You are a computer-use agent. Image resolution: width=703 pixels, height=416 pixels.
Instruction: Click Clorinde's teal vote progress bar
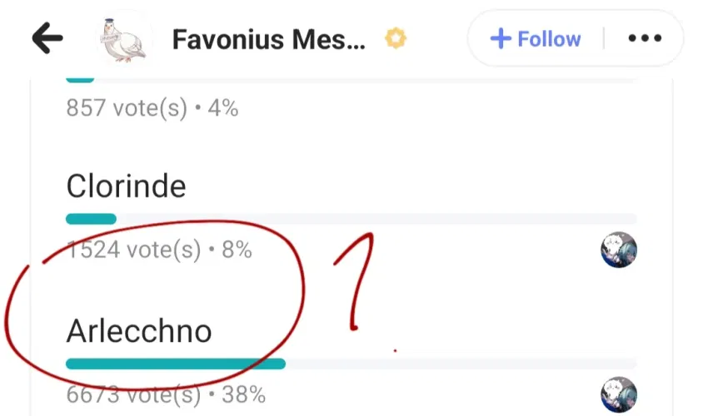[x=92, y=219]
